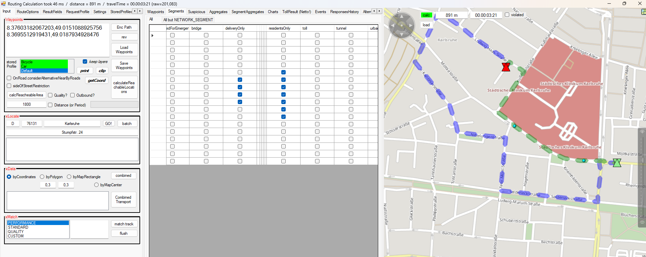Click the cyan dot marker near Nibelungenstraße

click(x=514, y=126)
